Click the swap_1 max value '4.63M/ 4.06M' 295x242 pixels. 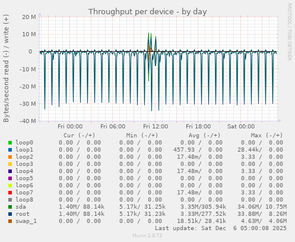264,221
